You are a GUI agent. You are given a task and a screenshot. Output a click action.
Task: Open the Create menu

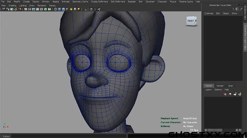[x=26, y=1]
